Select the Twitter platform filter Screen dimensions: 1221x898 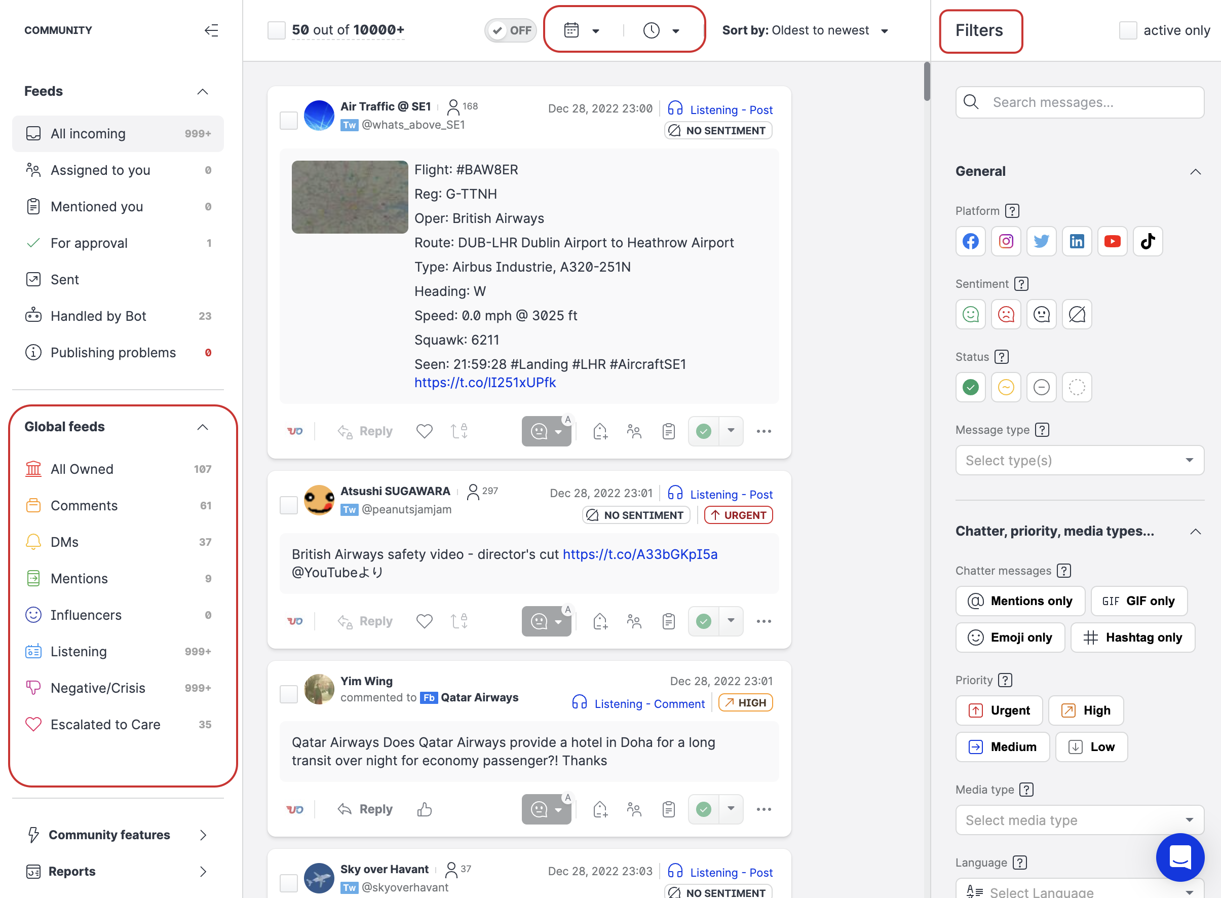(x=1041, y=241)
